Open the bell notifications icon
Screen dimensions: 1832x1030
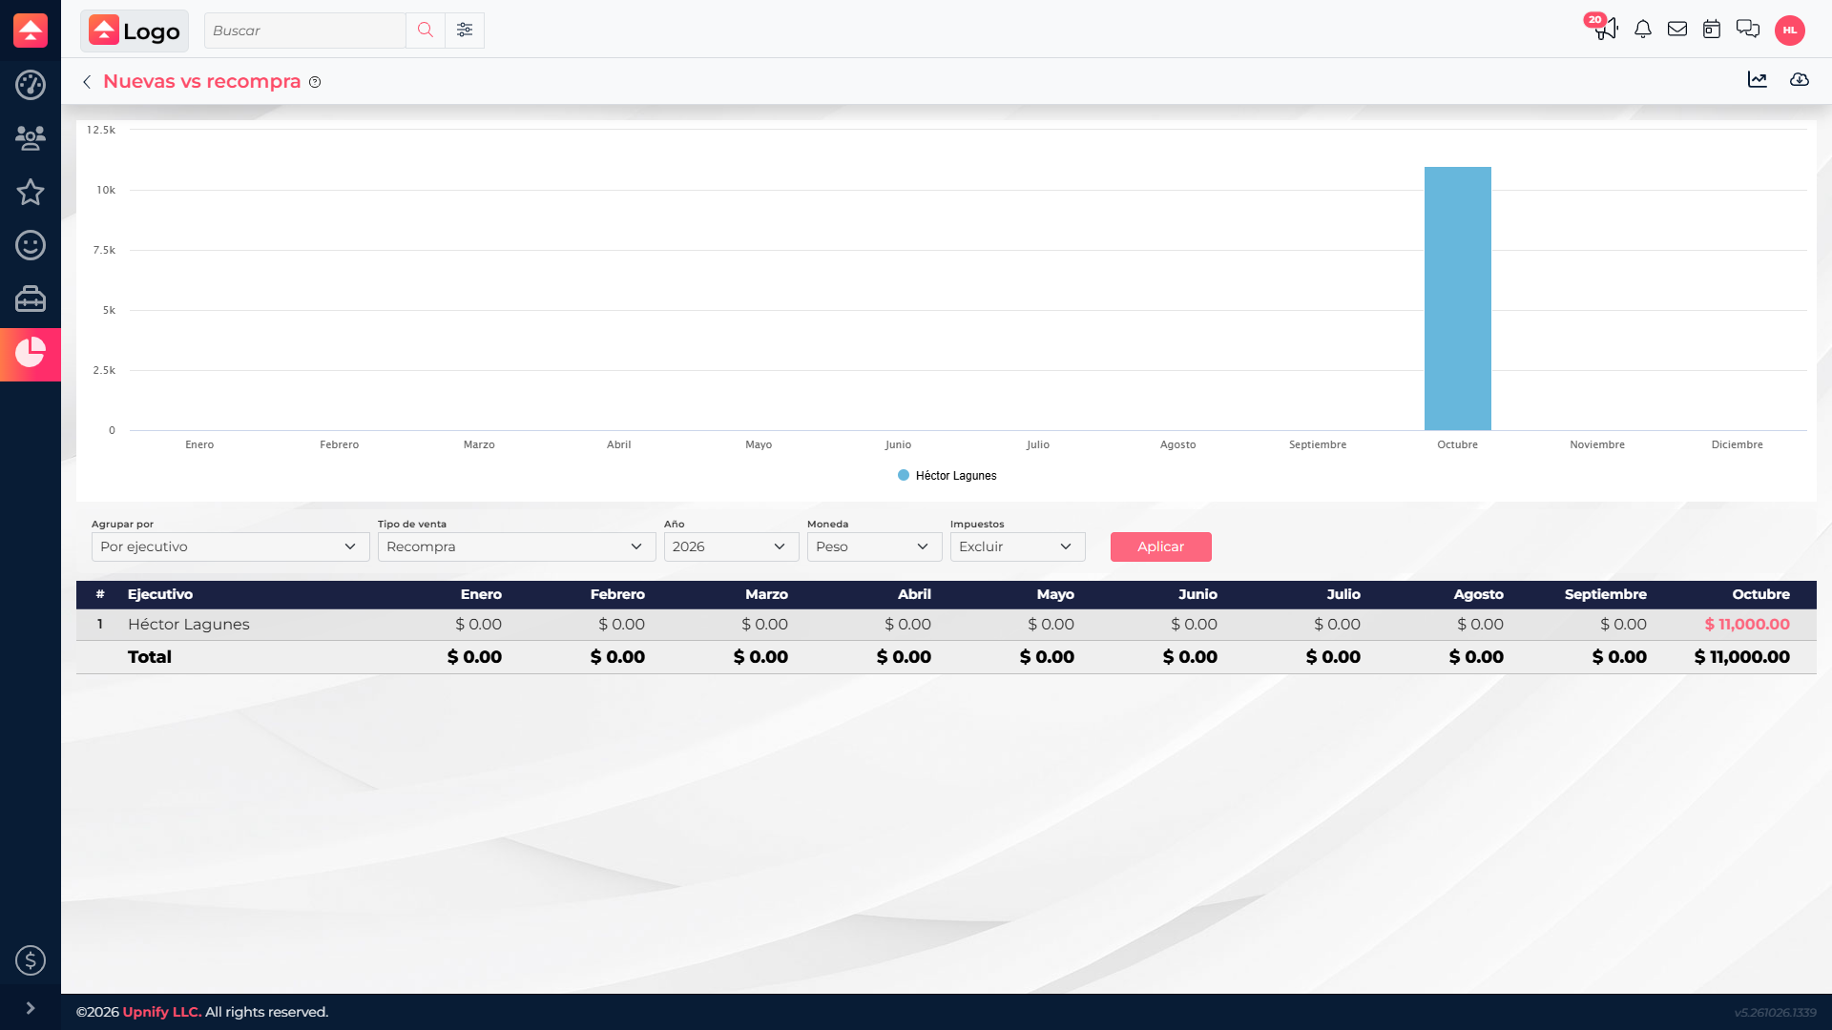(1643, 30)
